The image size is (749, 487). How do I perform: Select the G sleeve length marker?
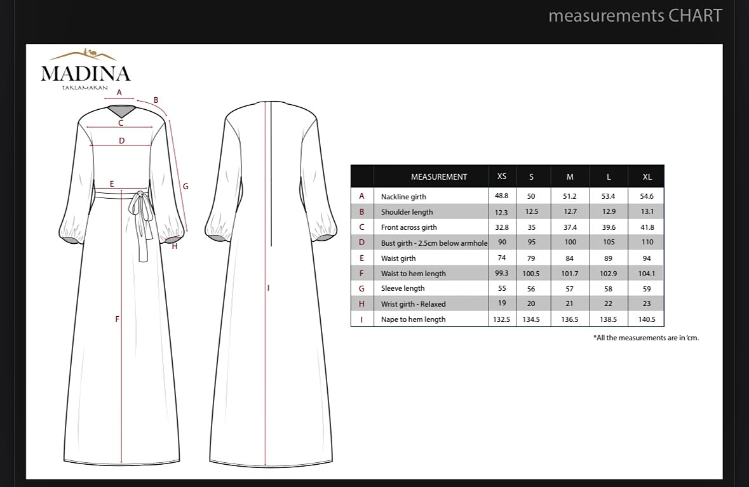click(x=186, y=186)
